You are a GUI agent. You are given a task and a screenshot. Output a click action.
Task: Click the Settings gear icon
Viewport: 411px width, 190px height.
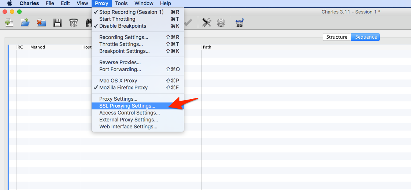(x=221, y=23)
